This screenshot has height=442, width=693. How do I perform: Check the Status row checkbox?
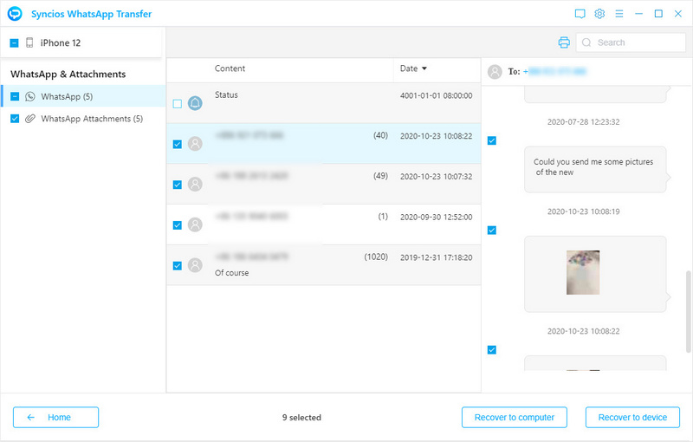point(178,104)
